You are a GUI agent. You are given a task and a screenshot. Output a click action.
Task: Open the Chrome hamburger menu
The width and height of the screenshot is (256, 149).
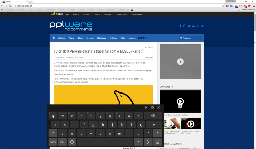point(254,6)
